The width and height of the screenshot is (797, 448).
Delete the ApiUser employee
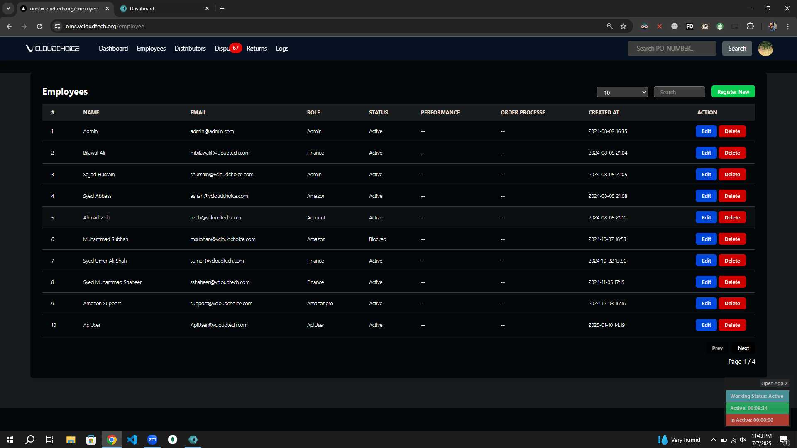click(x=732, y=325)
